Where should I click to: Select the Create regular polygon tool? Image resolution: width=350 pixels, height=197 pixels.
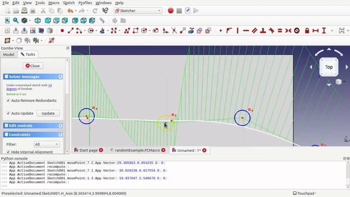(144, 31)
